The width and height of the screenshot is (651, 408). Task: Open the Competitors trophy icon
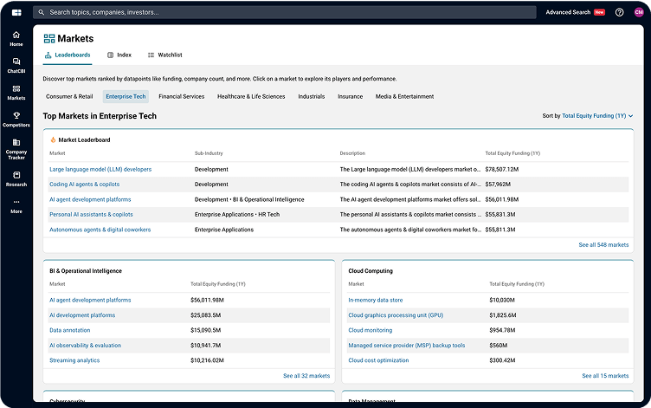click(x=16, y=119)
